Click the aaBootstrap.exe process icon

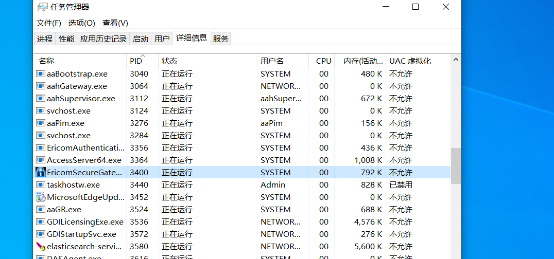pyautogui.click(x=41, y=74)
